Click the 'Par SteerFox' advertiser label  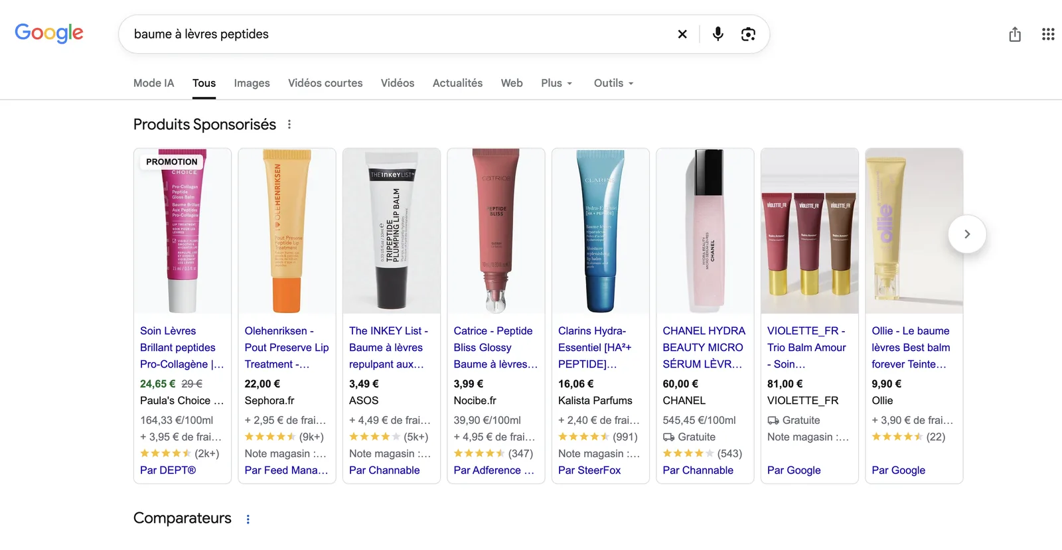pos(589,470)
